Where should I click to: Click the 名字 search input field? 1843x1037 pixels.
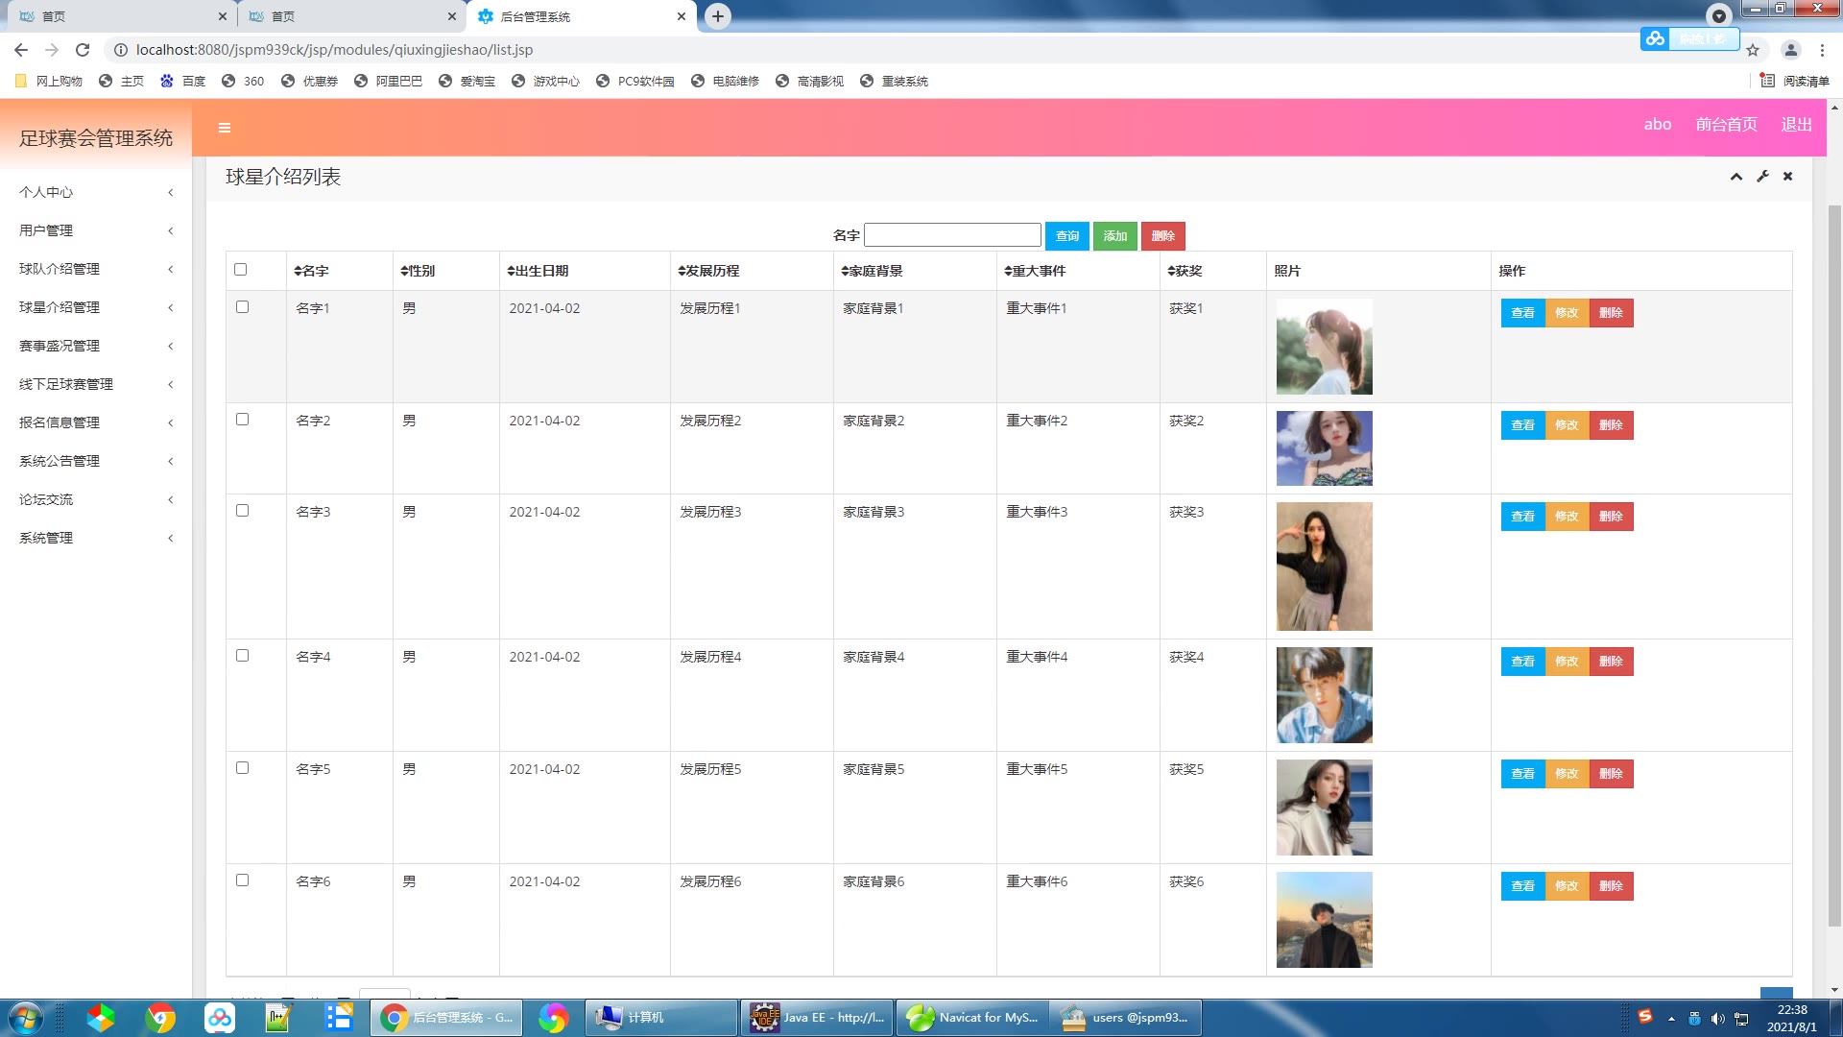[951, 235]
